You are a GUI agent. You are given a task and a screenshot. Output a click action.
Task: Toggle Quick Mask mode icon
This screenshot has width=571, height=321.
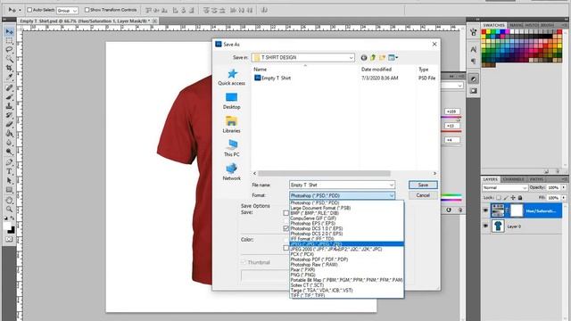[9, 240]
